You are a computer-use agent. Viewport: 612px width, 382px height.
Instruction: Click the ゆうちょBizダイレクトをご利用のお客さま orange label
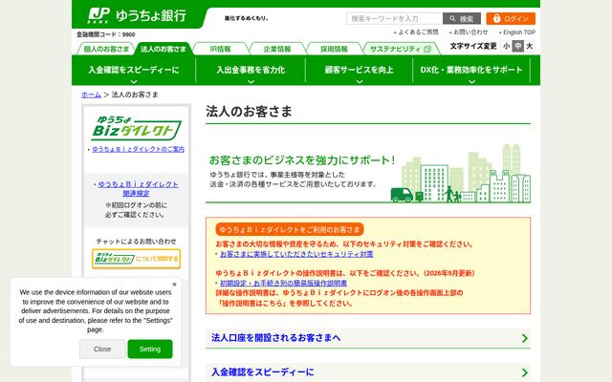click(x=290, y=229)
